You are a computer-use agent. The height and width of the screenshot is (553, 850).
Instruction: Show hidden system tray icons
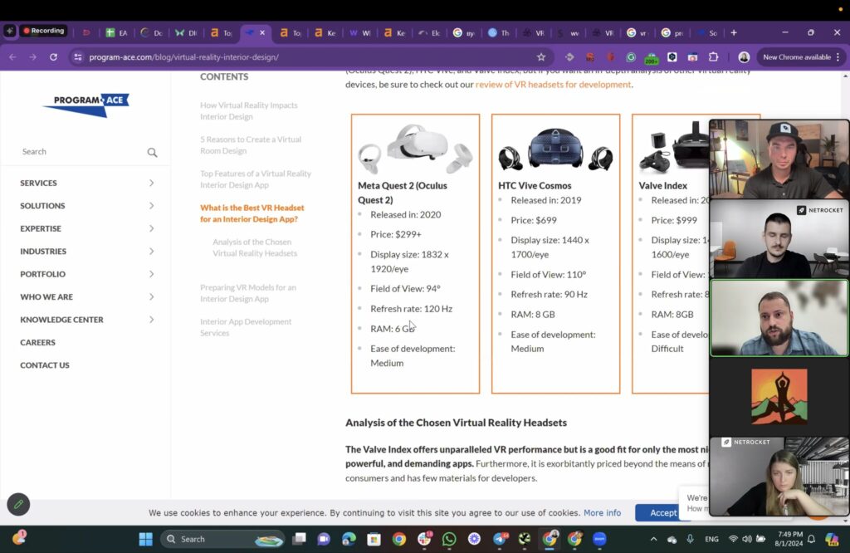pos(653,539)
